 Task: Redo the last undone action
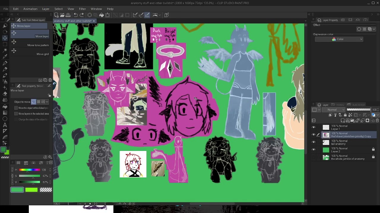pos(82,15)
